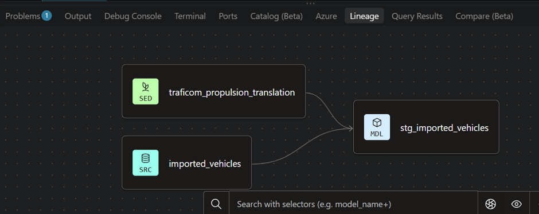Click the MDL model cube icon

click(377, 127)
